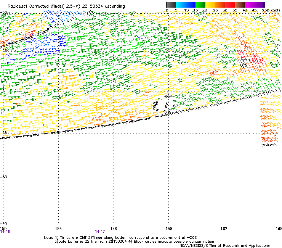The width and height of the screenshot is (282, 248).
Task: Click the '159' longitude axis label
Action: [168, 229]
